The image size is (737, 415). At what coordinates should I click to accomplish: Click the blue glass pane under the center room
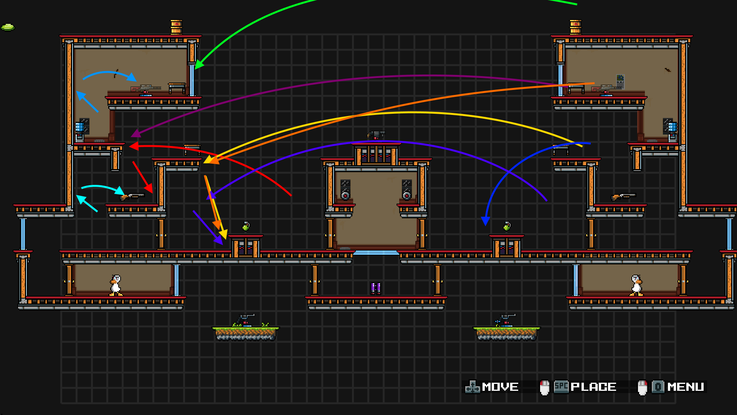click(x=376, y=252)
